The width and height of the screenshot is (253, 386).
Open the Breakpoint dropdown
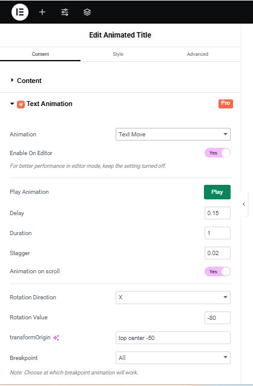tap(173, 358)
